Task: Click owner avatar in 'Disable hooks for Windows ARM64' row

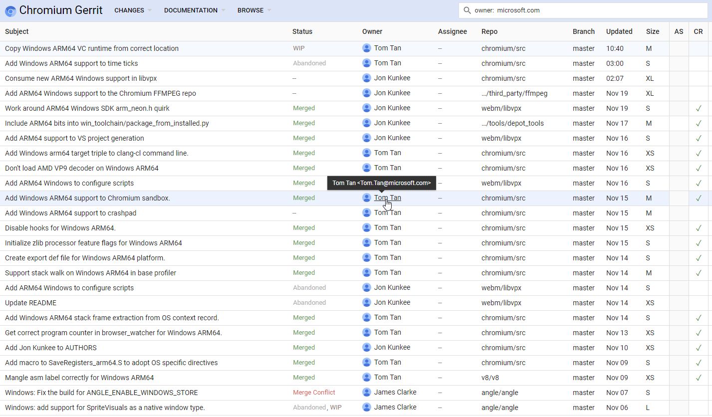Action: pos(367,228)
